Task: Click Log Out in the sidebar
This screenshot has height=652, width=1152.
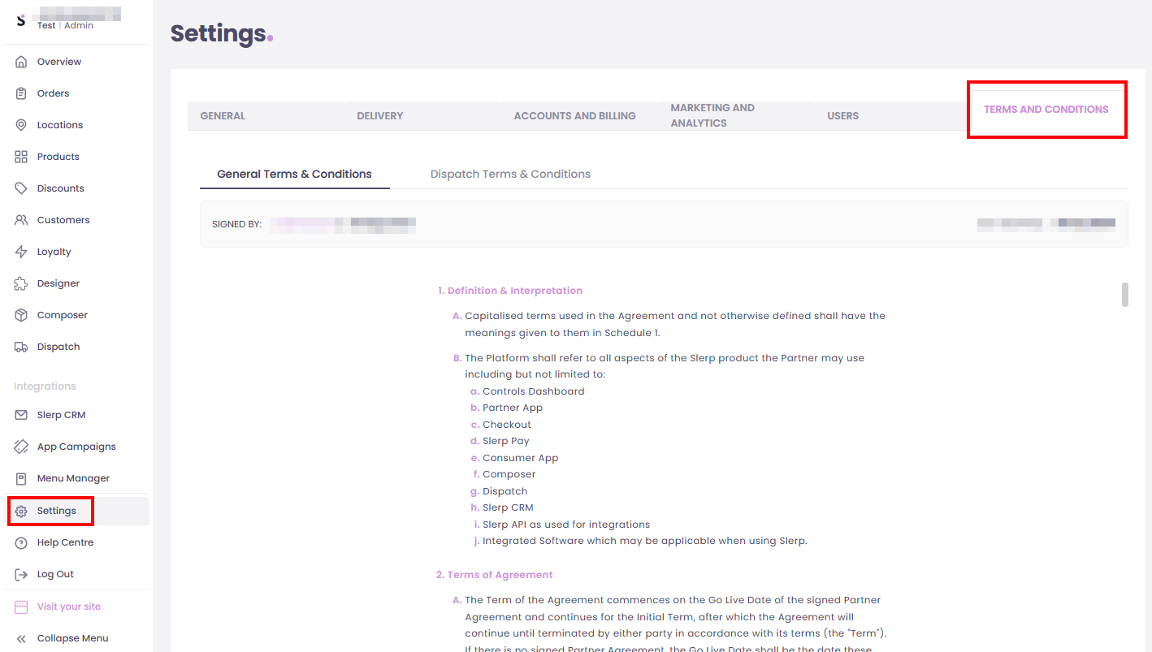Action: click(55, 574)
